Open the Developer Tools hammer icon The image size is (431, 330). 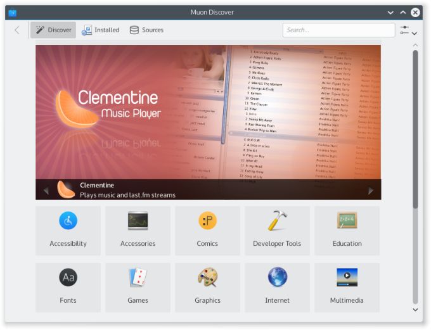pyautogui.click(x=277, y=220)
